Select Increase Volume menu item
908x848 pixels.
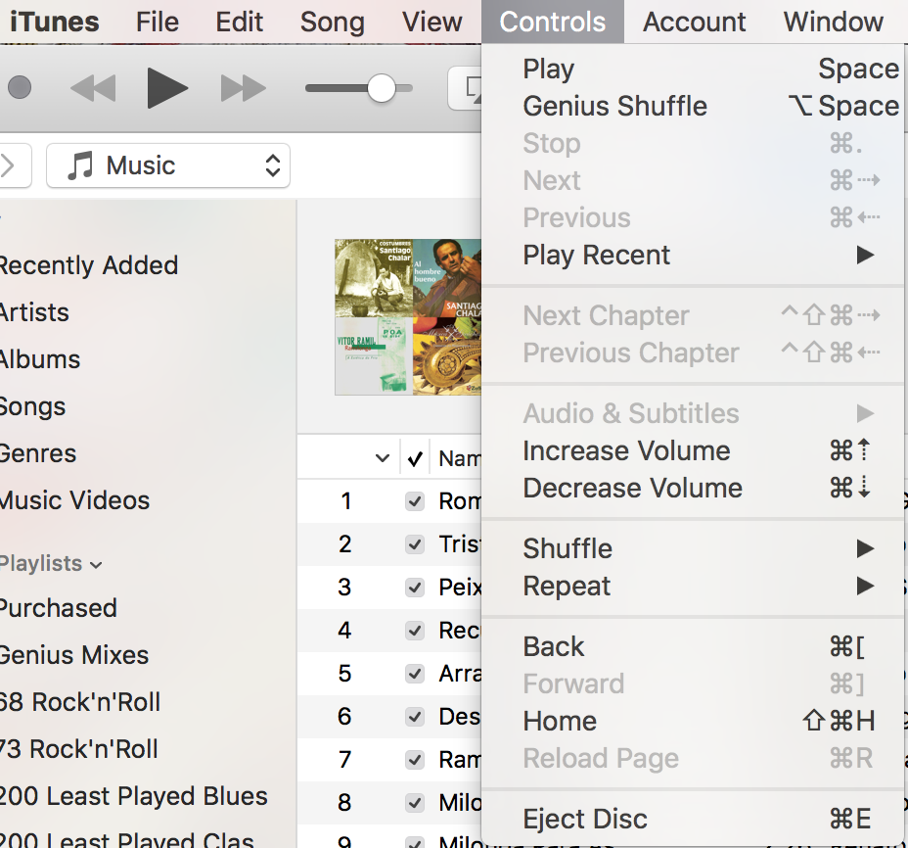click(x=694, y=451)
